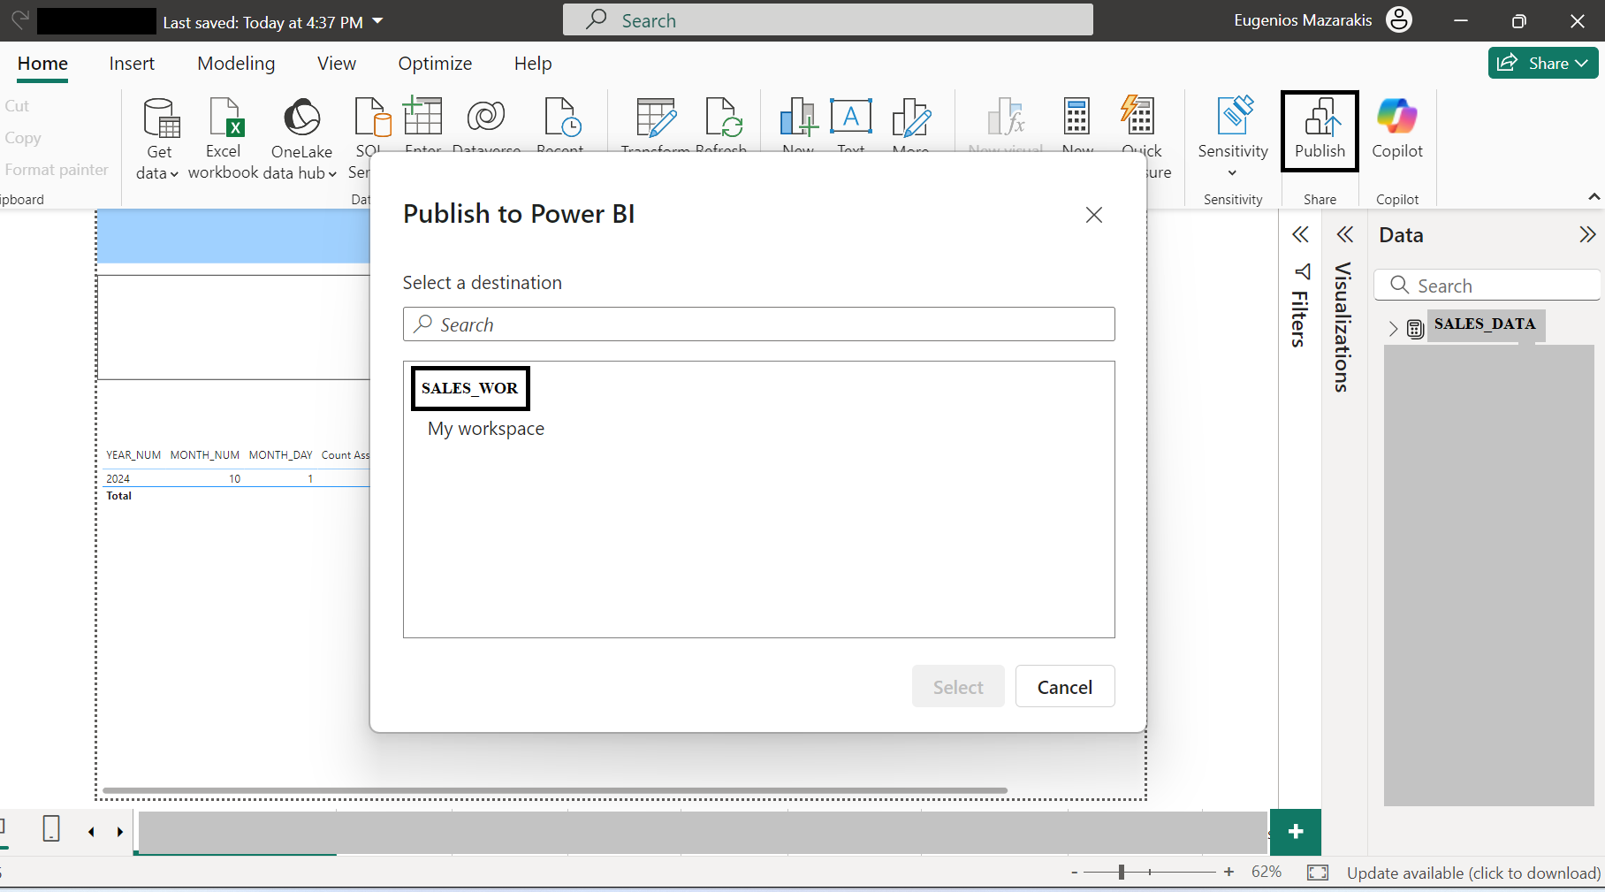The width and height of the screenshot is (1605, 892).
Task: Choose the SALES_WOR workspace destination
Action: (470, 388)
